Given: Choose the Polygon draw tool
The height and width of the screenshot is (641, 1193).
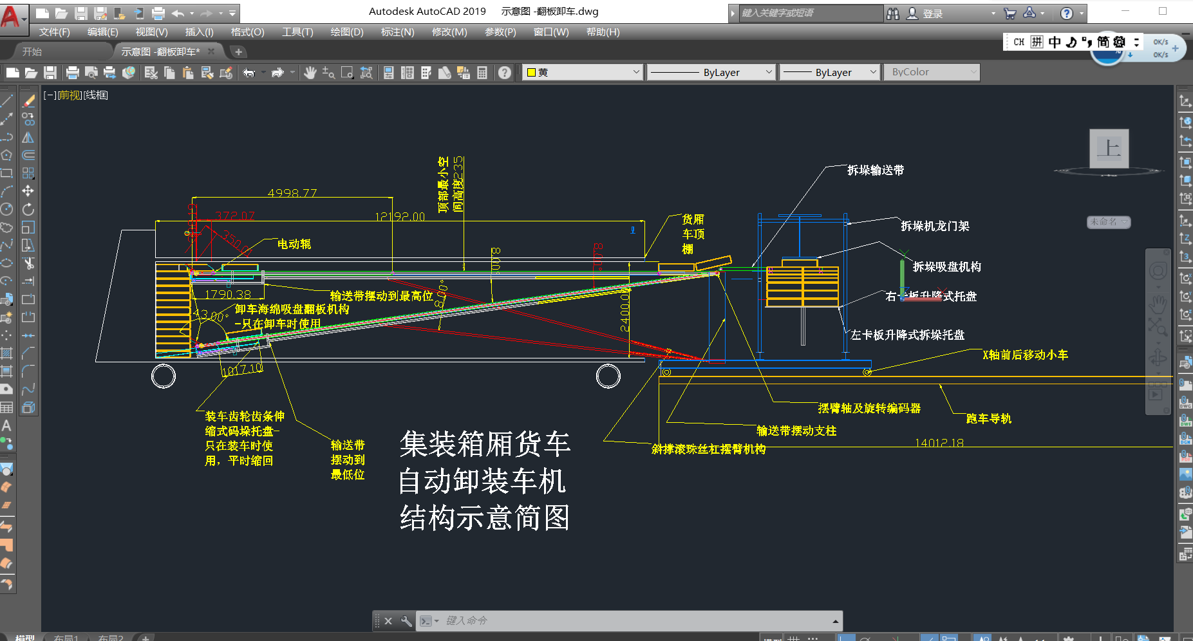Looking at the screenshot, I should coord(6,155).
